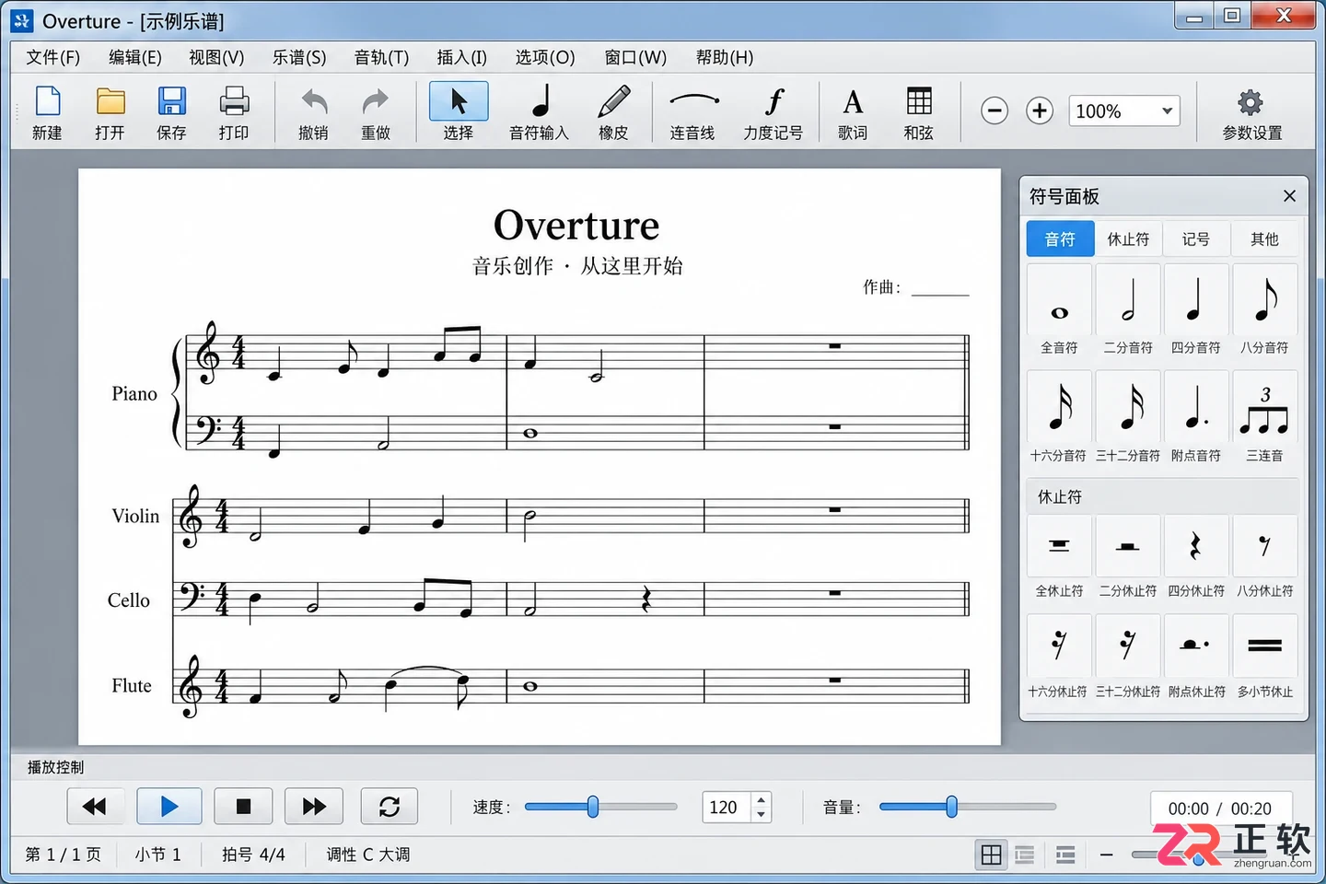Click the 速度 tempo slider handle
Screen dimensions: 1326x884
pos(593,808)
